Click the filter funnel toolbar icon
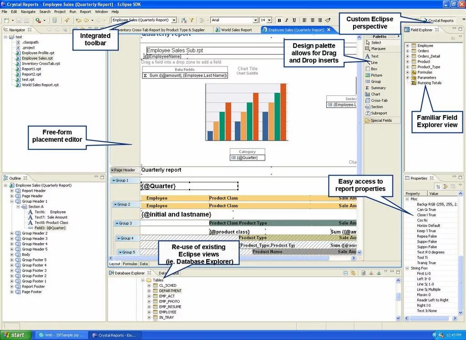 [192, 20]
